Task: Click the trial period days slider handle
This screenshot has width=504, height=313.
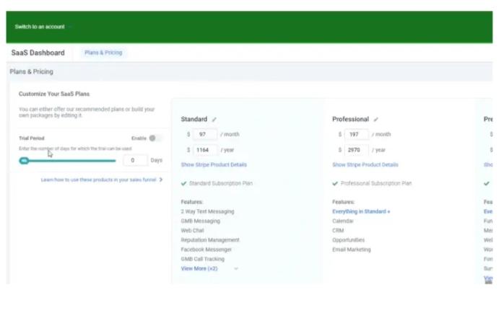Action: click(x=24, y=161)
